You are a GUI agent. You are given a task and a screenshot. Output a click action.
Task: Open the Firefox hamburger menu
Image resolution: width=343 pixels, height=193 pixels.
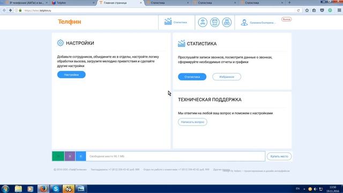click(339, 10)
